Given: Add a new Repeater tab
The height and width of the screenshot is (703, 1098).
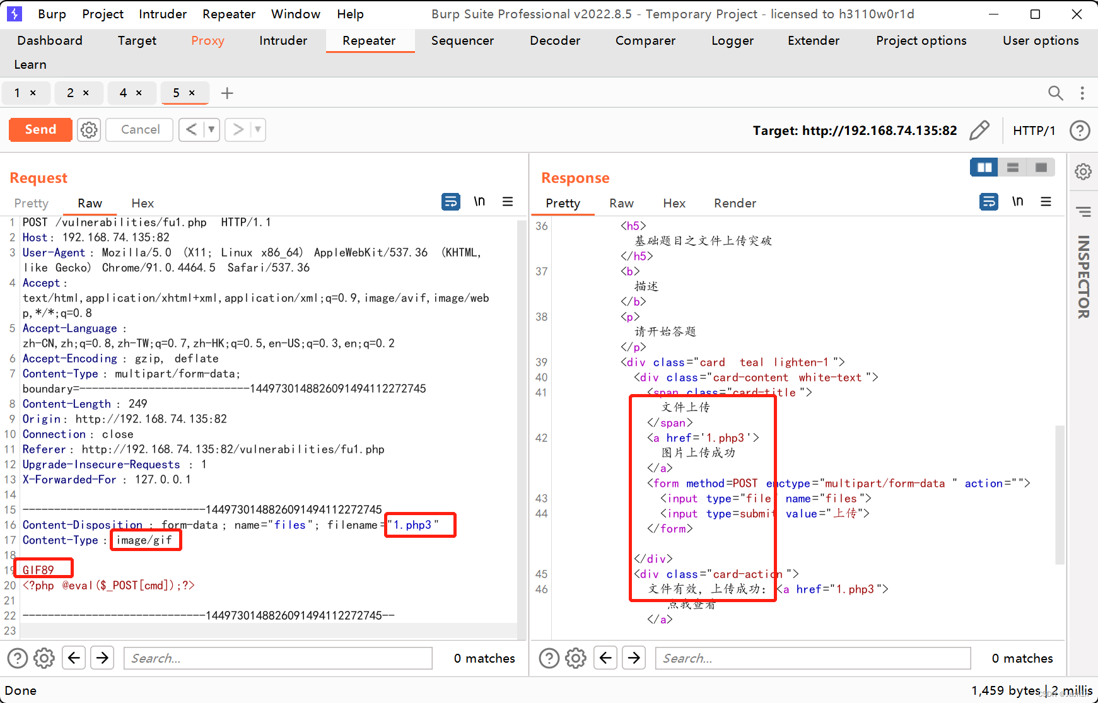Looking at the screenshot, I should tap(227, 93).
